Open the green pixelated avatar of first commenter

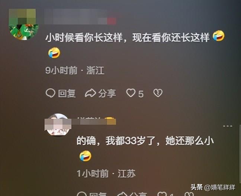23,24
